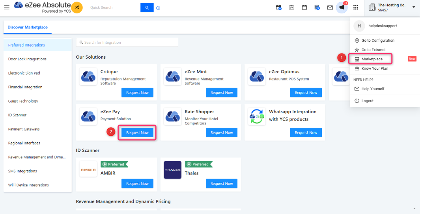Open the megaphone notifications icon
This screenshot has height=214, width=422.
[342, 7]
